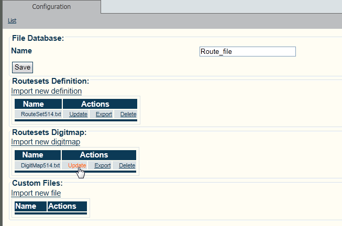342x226 pixels.
Task: Open Import new file under Custom Files
Action: (x=36, y=193)
